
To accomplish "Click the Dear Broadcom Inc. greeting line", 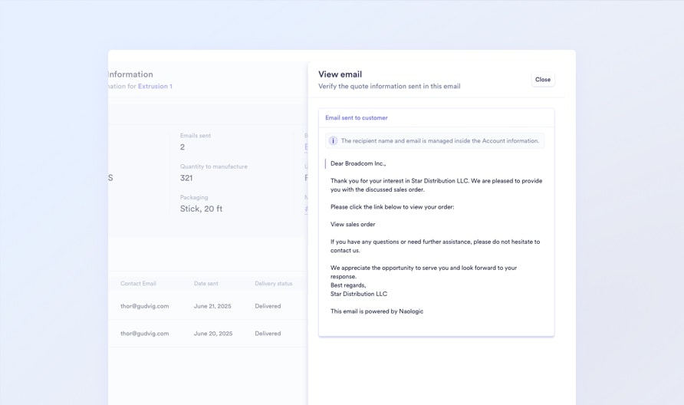I will pos(357,163).
